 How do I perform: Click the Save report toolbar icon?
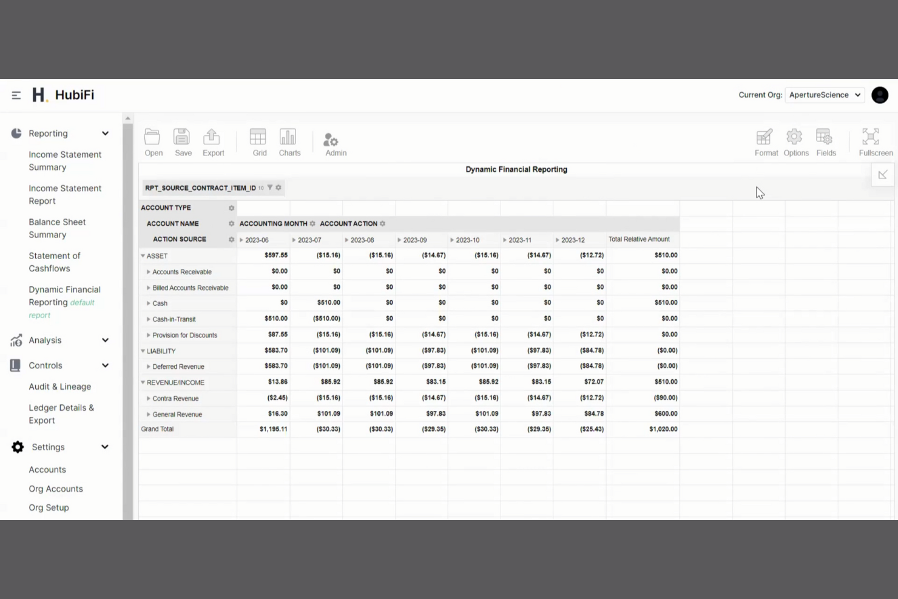183,143
